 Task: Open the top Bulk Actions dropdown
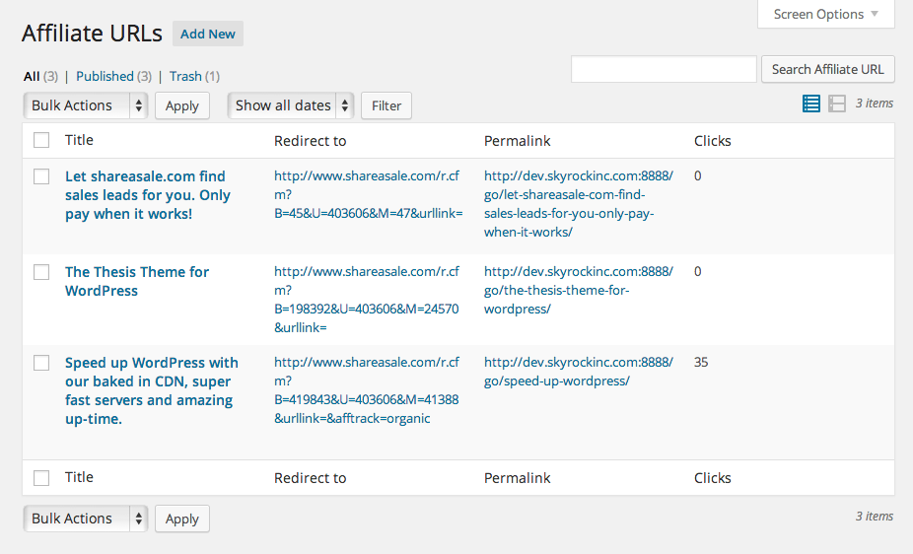pyautogui.click(x=86, y=105)
